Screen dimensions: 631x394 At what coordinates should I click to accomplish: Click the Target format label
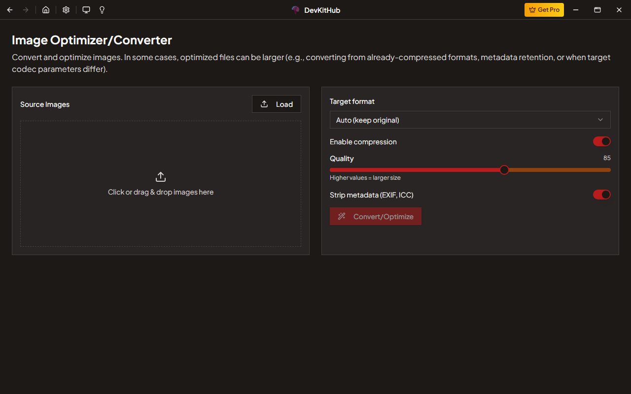pyautogui.click(x=352, y=101)
